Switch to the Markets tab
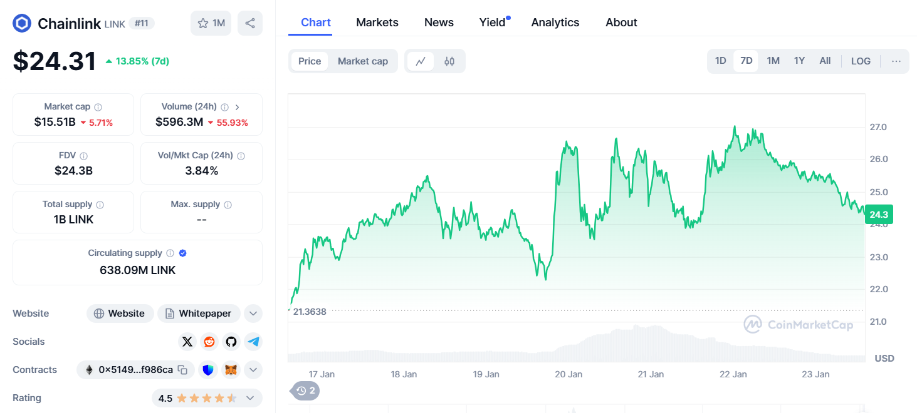The width and height of the screenshot is (917, 413). 377,23
